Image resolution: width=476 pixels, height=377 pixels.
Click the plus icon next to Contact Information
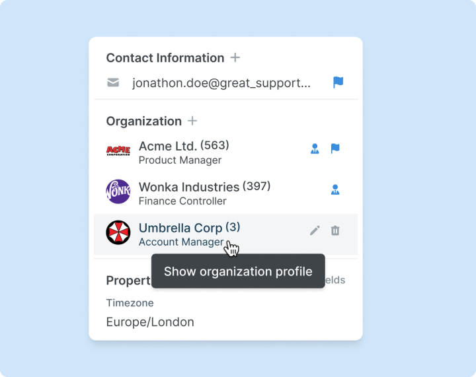coord(235,57)
